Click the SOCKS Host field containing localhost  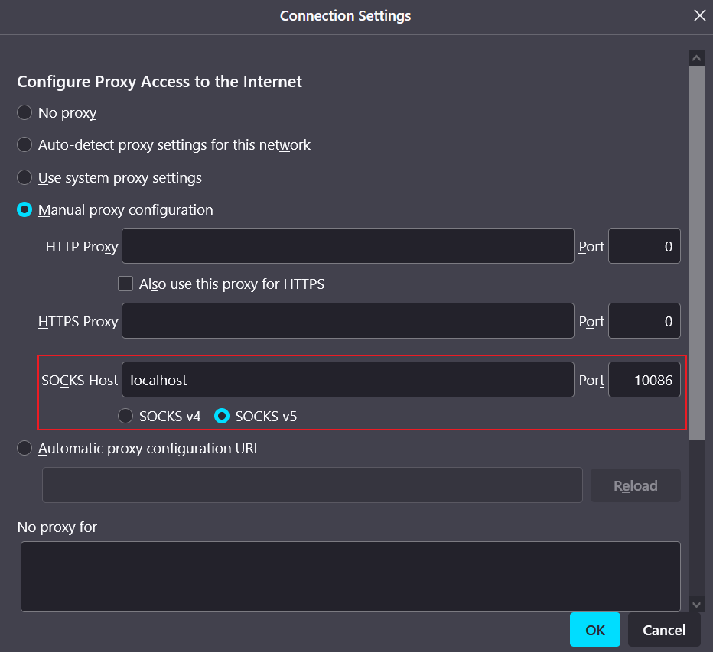(x=347, y=380)
